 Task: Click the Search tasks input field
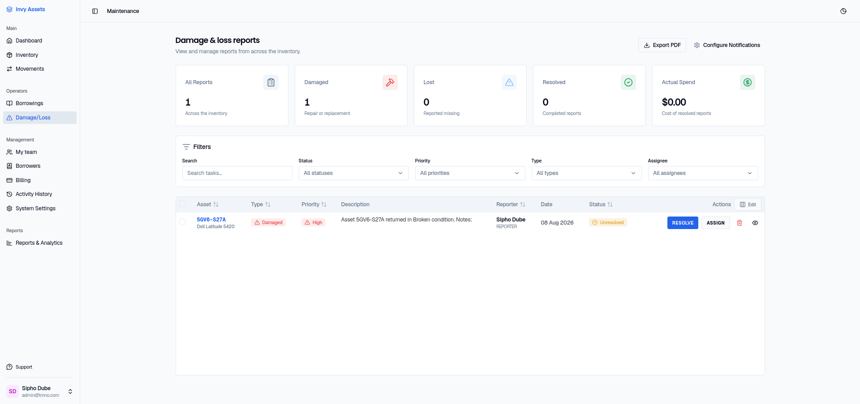click(x=237, y=173)
